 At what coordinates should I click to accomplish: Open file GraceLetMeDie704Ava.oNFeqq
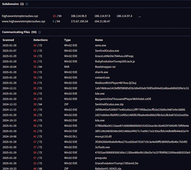[x=114, y=56]
